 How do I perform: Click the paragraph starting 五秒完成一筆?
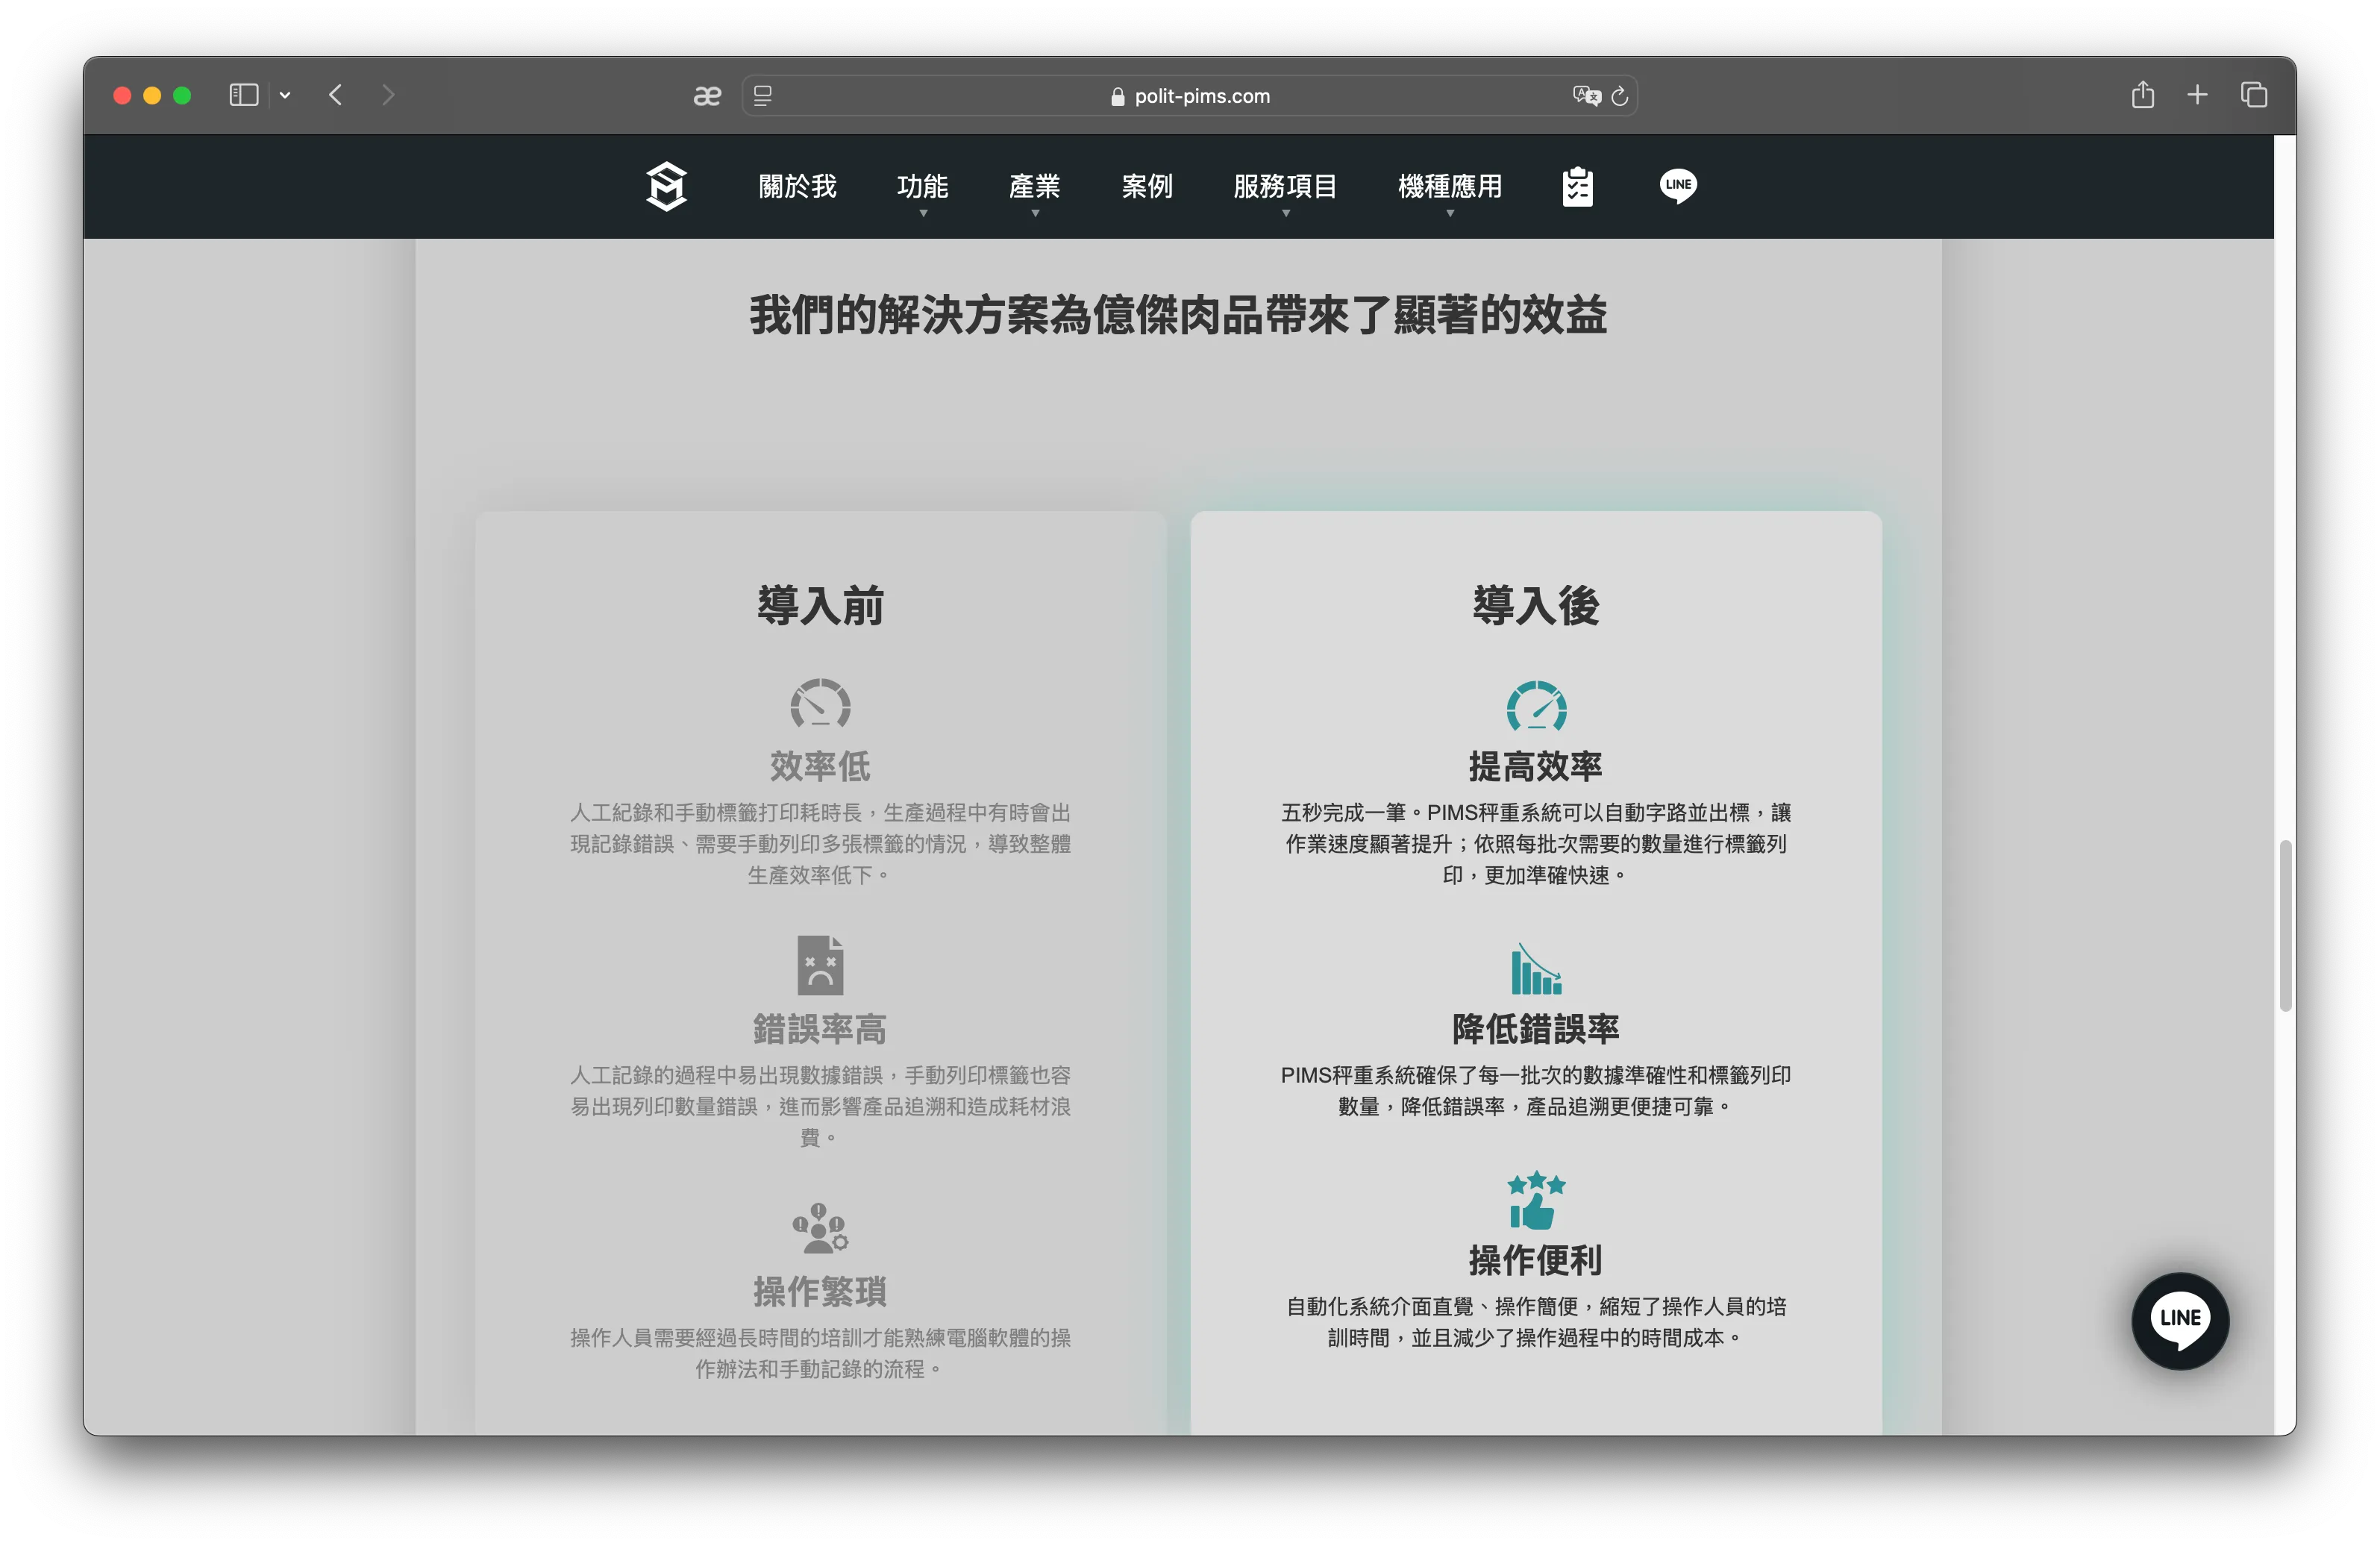(1536, 844)
